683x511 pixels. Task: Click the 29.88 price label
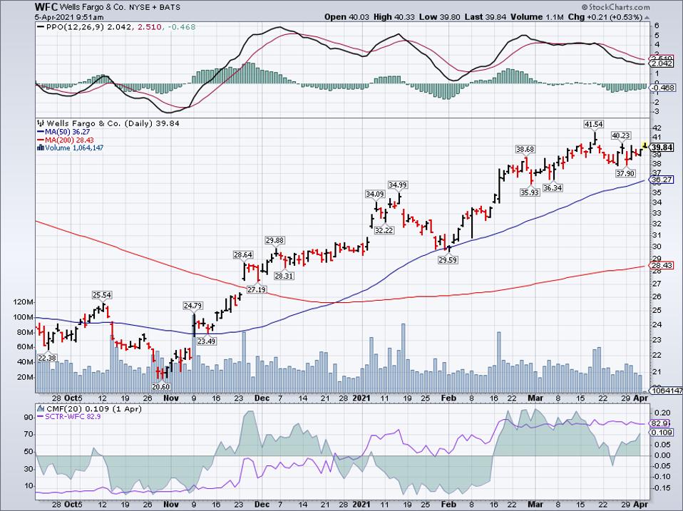click(x=275, y=240)
